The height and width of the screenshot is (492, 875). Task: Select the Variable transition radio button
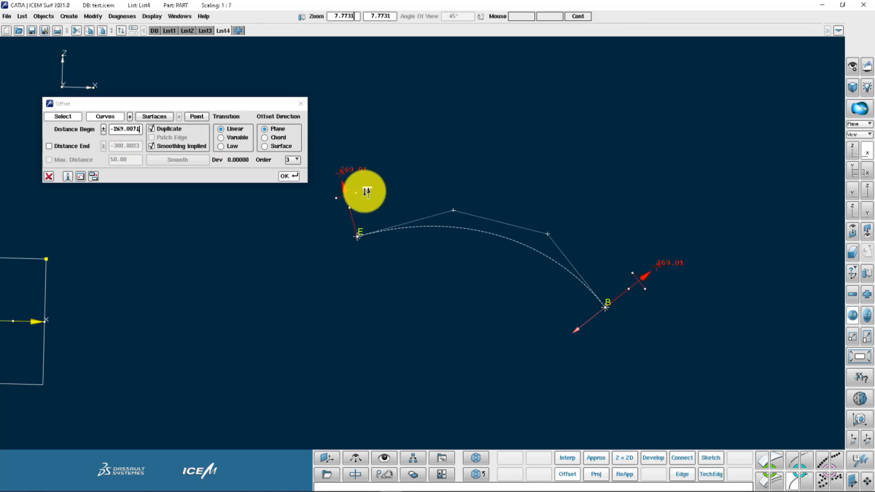[221, 138]
